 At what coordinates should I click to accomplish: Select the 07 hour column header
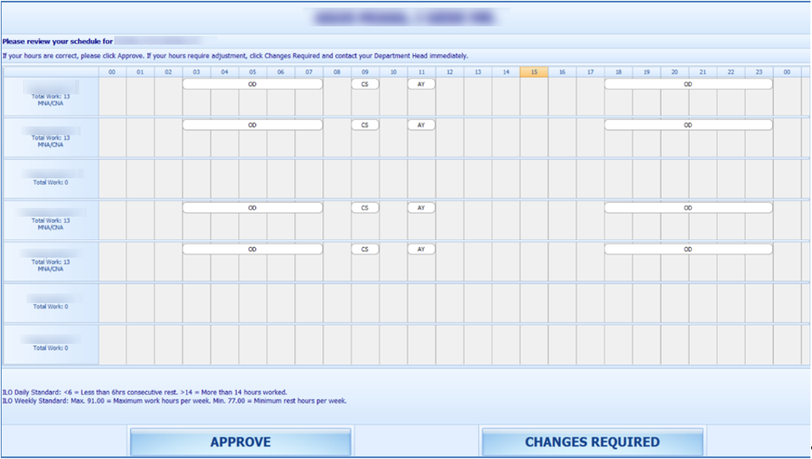(309, 72)
